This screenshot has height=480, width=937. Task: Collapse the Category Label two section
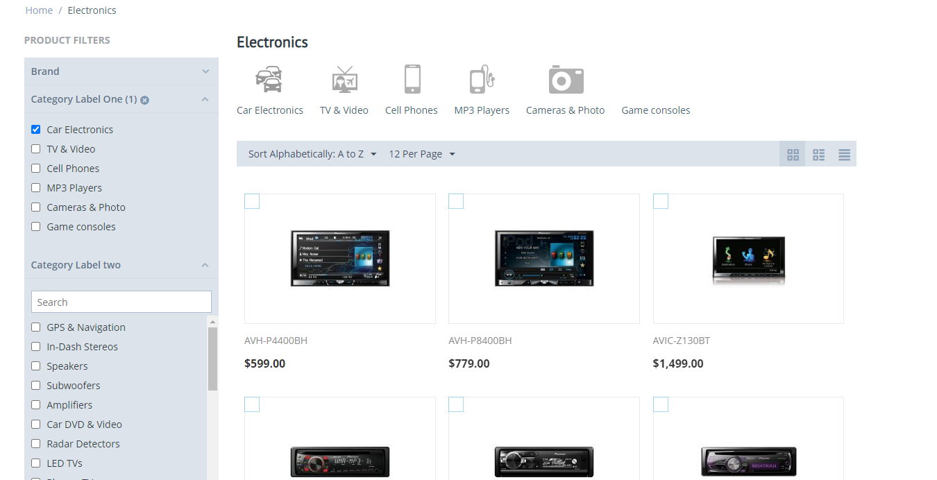(x=205, y=265)
